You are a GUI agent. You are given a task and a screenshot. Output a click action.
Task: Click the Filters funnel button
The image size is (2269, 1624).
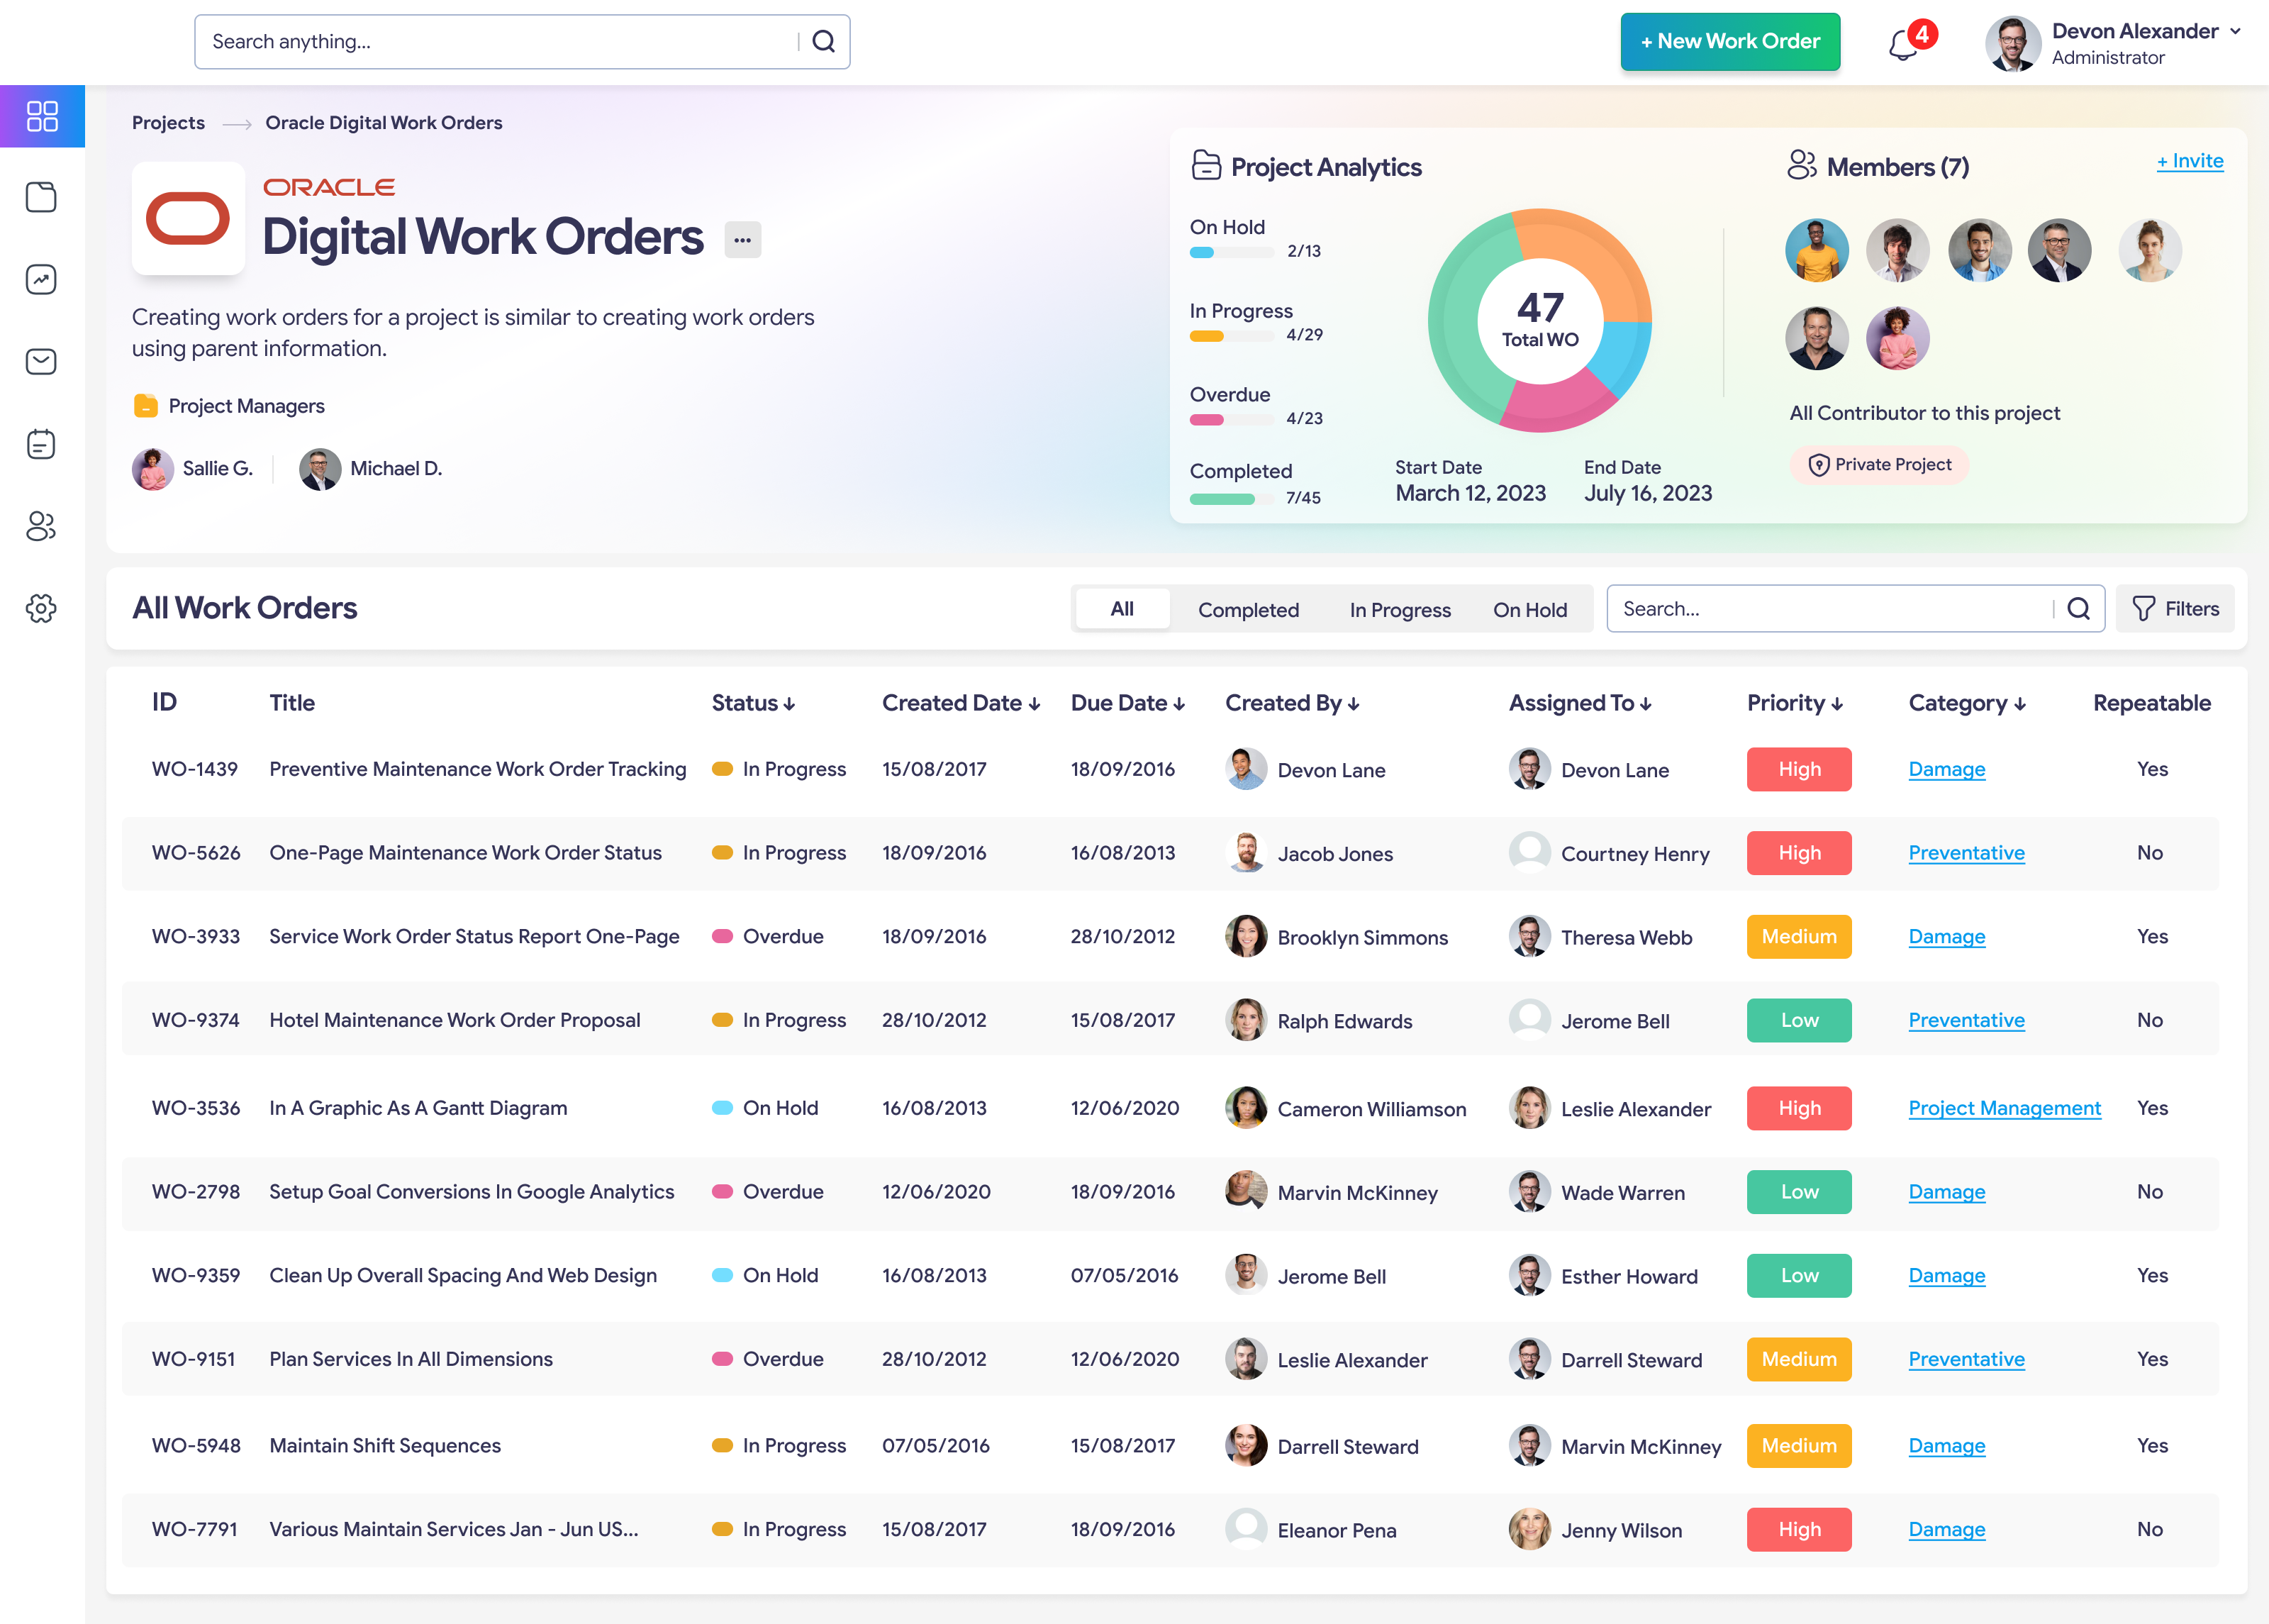[x=2175, y=609]
